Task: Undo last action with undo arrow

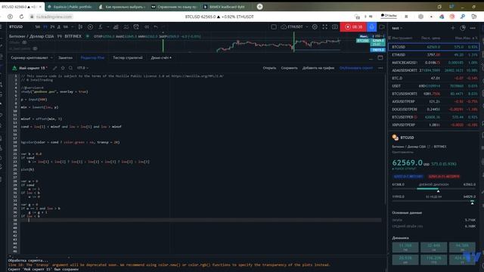Action: point(156,27)
